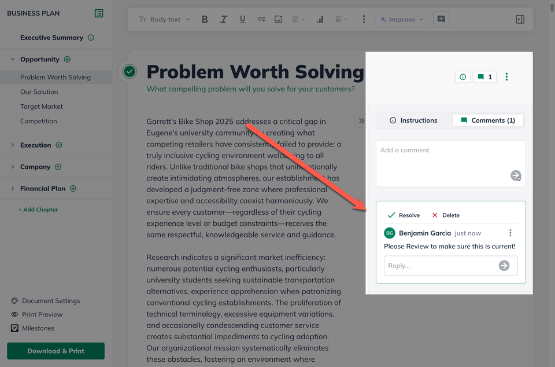Open the Improve AI dropdown
Image resolution: width=555 pixels, height=367 pixels.
[x=402, y=20]
